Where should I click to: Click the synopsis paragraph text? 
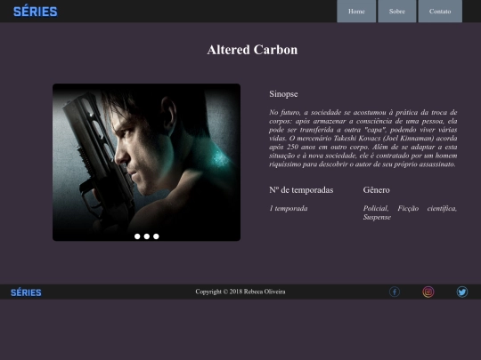(x=363, y=138)
